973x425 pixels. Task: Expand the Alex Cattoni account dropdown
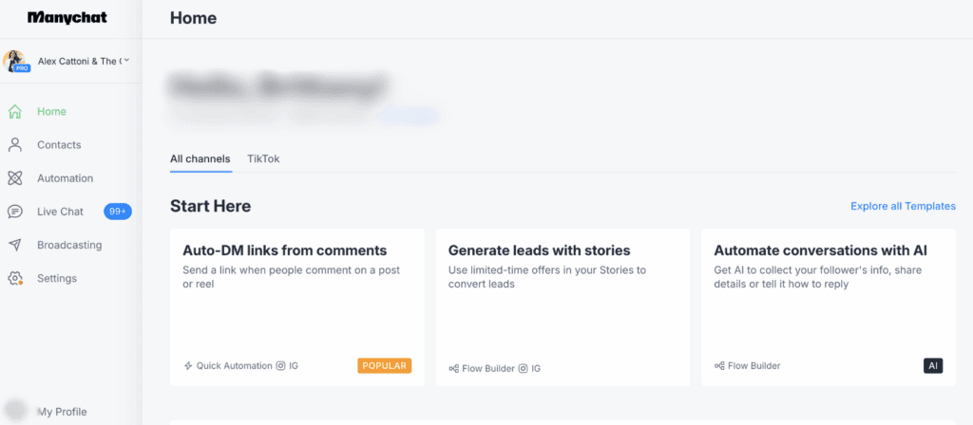126,60
